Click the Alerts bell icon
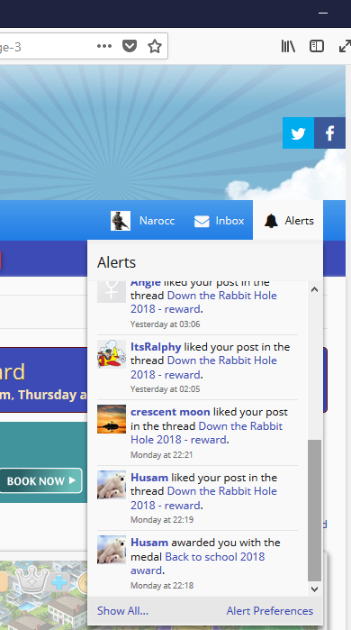The height and width of the screenshot is (630, 351). pos(271,221)
